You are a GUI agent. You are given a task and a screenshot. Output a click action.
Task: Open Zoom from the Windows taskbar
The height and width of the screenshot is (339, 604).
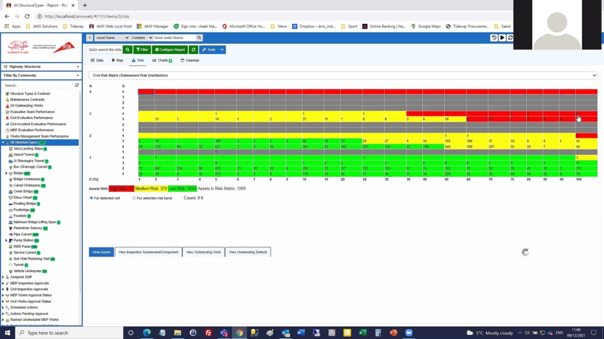pos(408,333)
